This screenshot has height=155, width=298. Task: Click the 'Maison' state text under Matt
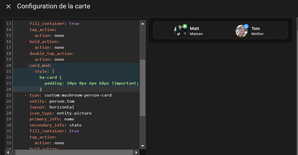click(x=197, y=34)
